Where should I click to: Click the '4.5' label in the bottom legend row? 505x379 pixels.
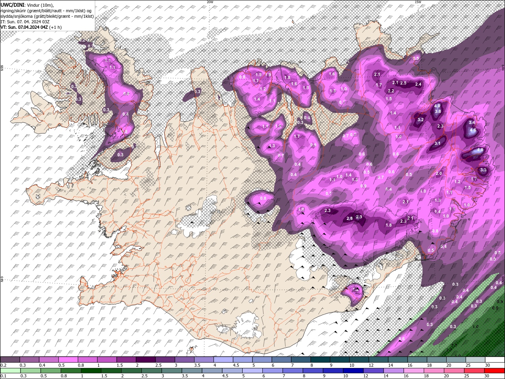225,376
